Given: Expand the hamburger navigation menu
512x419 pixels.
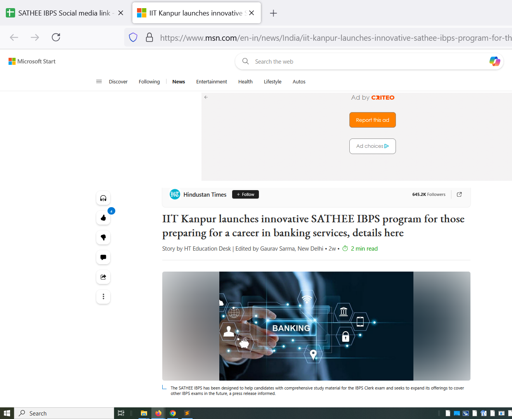Looking at the screenshot, I should pyautogui.click(x=99, y=81).
